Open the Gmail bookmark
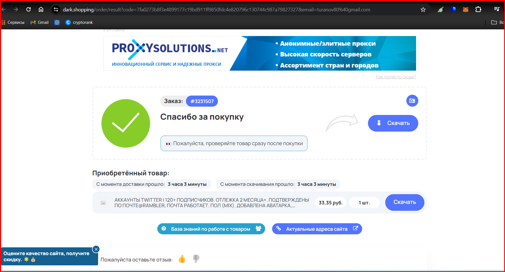The width and height of the screenshot is (505, 272). [x=39, y=22]
